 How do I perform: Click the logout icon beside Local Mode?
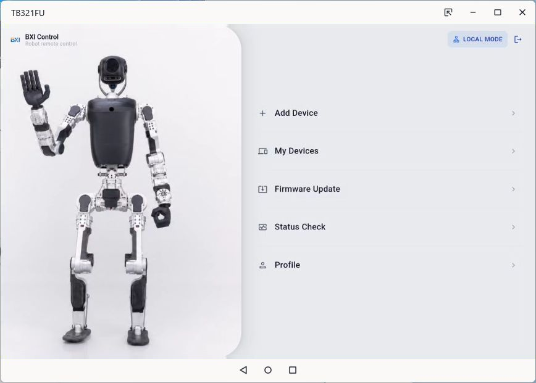click(x=518, y=39)
